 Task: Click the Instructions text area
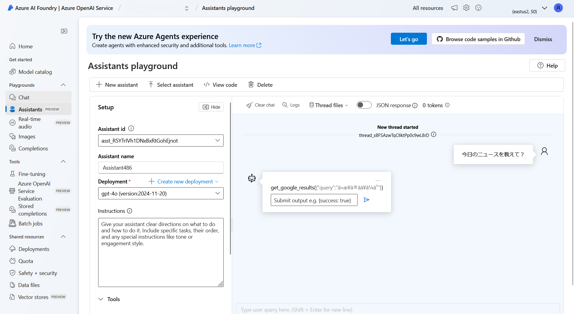coord(161,252)
